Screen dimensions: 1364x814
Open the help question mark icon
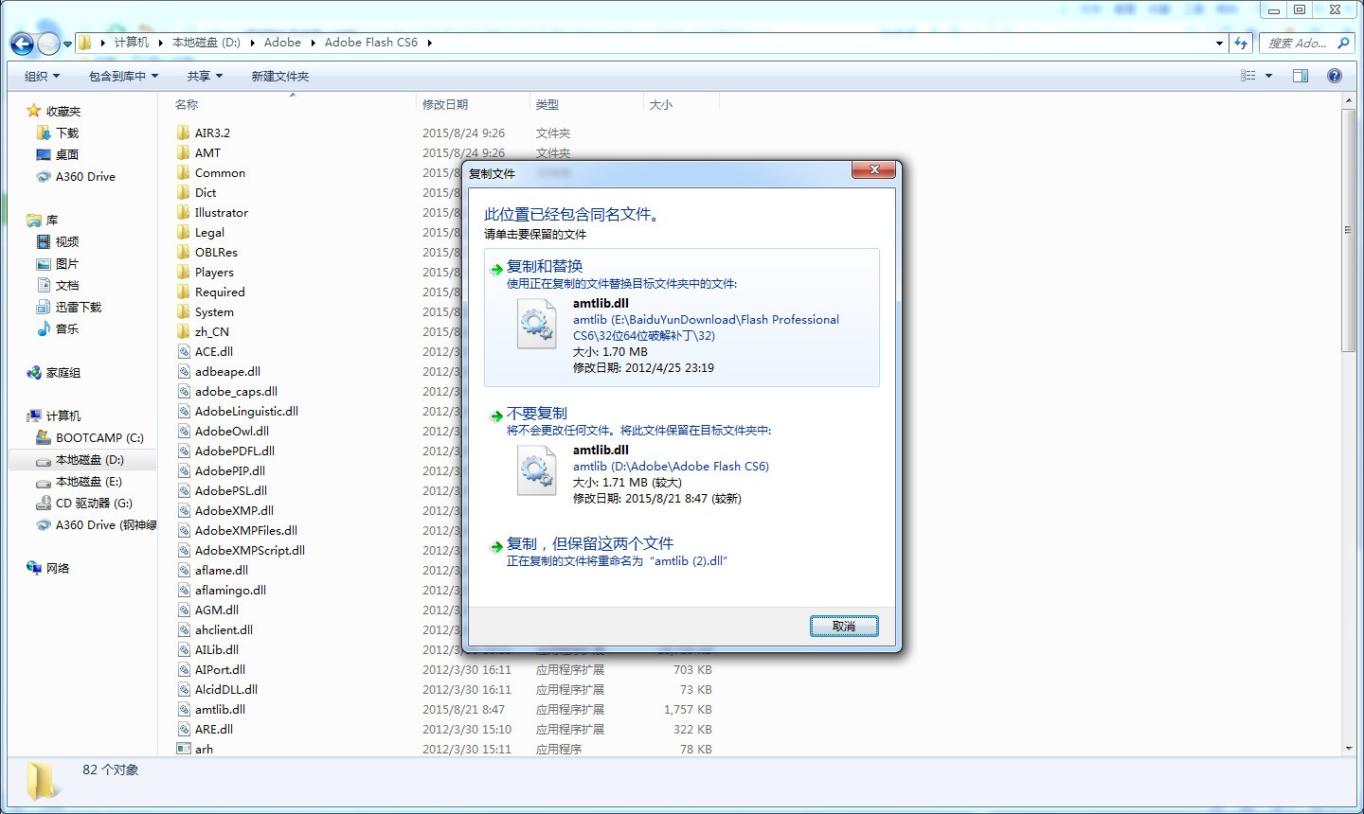(1334, 76)
